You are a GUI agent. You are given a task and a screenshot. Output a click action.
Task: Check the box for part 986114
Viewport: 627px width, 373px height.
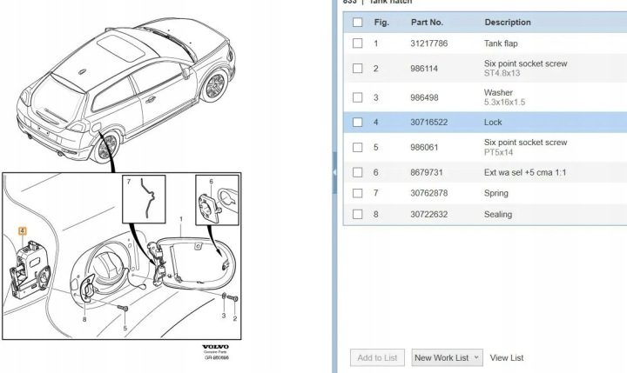(358, 69)
